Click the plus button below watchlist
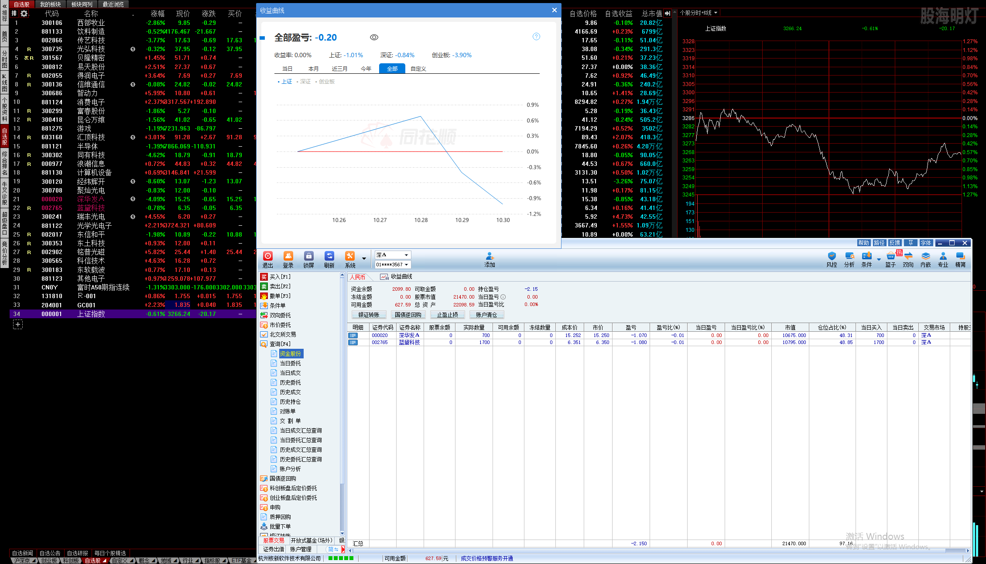This screenshot has width=986, height=564. [18, 324]
